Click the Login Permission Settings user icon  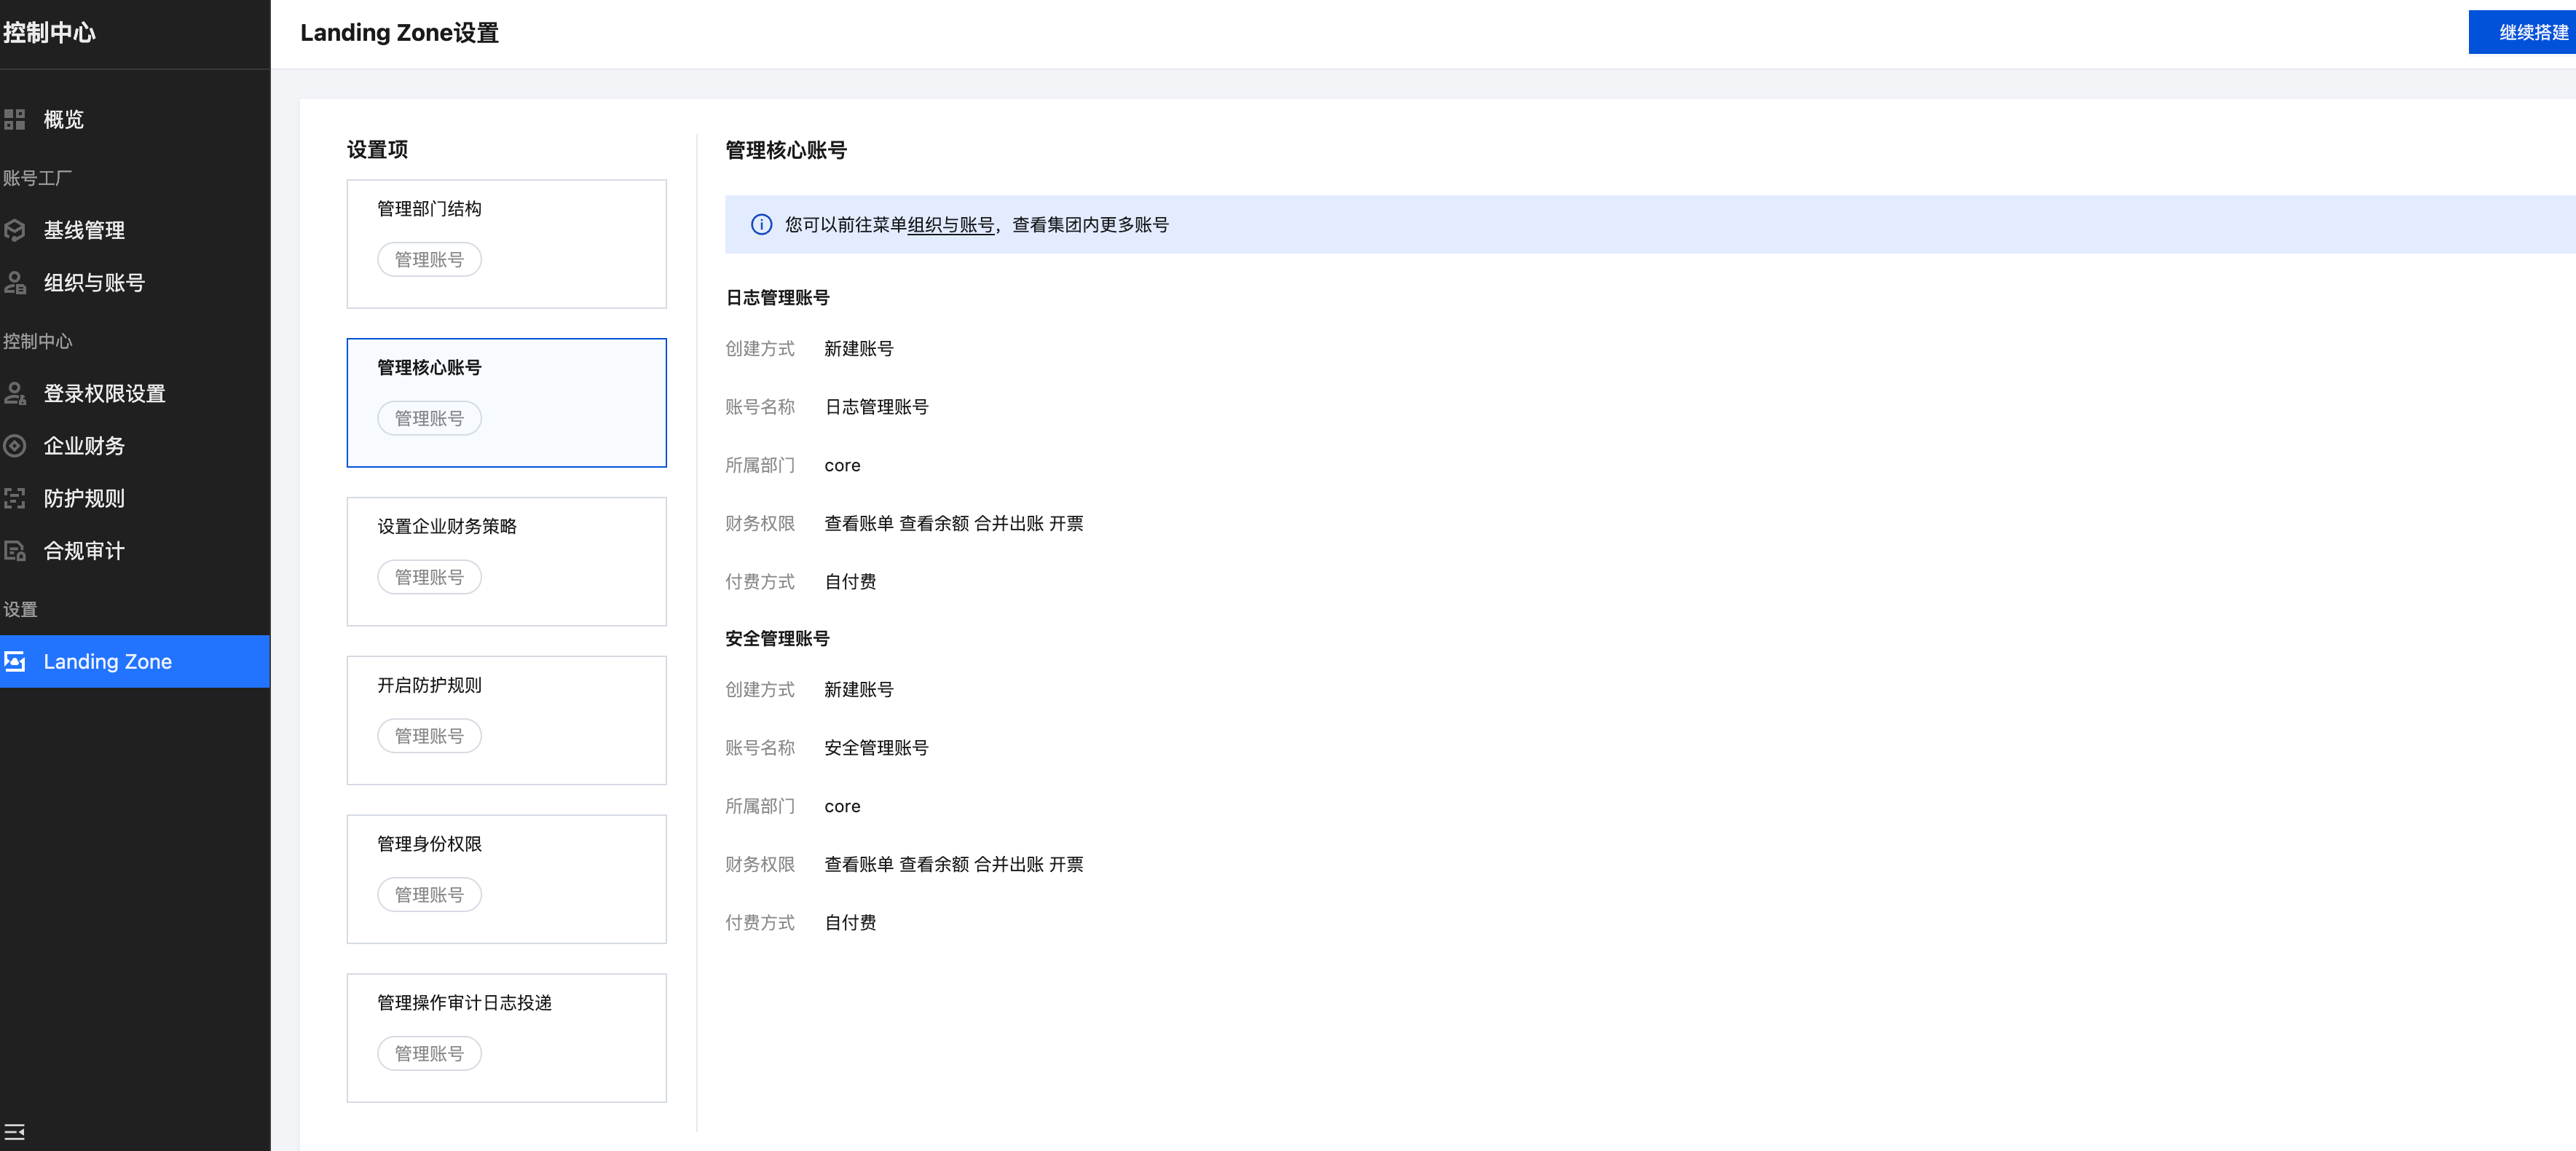tap(15, 394)
